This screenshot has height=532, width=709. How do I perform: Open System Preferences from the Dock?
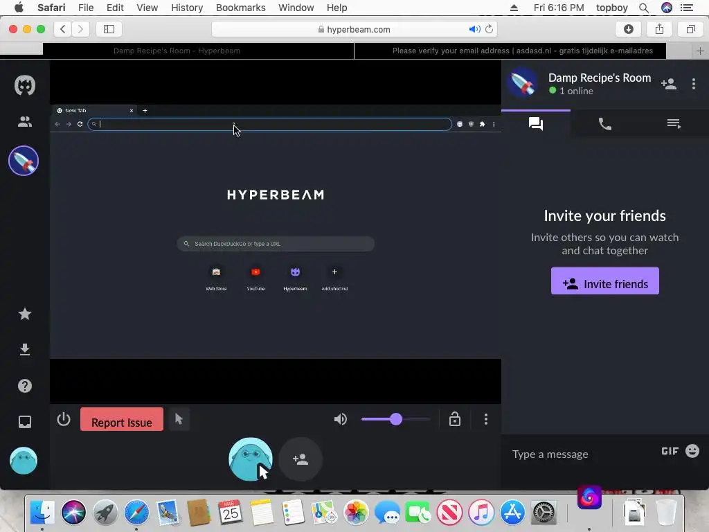[x=544, y=513]
